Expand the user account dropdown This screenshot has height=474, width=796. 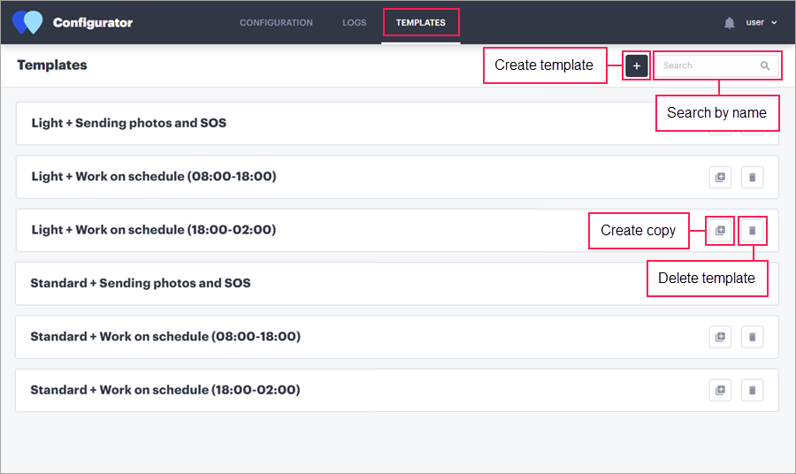coord(762,23)
